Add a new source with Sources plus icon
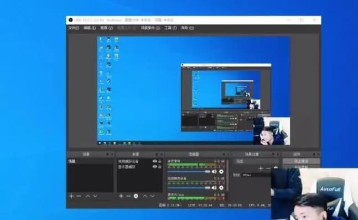Screen dimensions: 358x220 point(121,196)
